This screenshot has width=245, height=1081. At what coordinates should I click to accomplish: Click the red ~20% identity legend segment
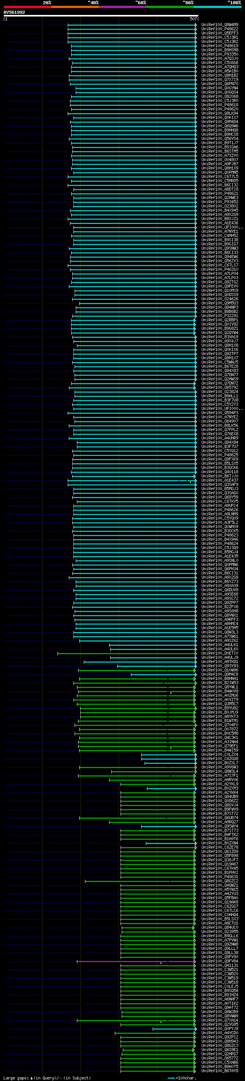pyautogui.click(x=27, y=7)
